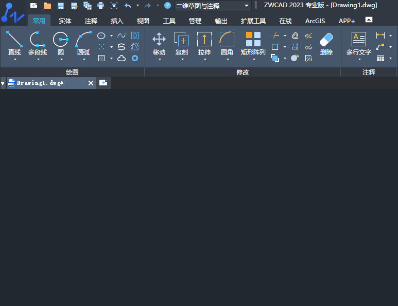The image size is (398, 306).
Task: Open a file with the folder icon
Action: 47,5
